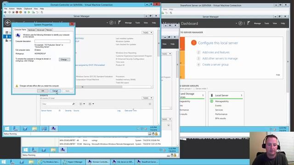Open File Explorer icon in Domain Controller VM taskbar

tap(34, 128)
